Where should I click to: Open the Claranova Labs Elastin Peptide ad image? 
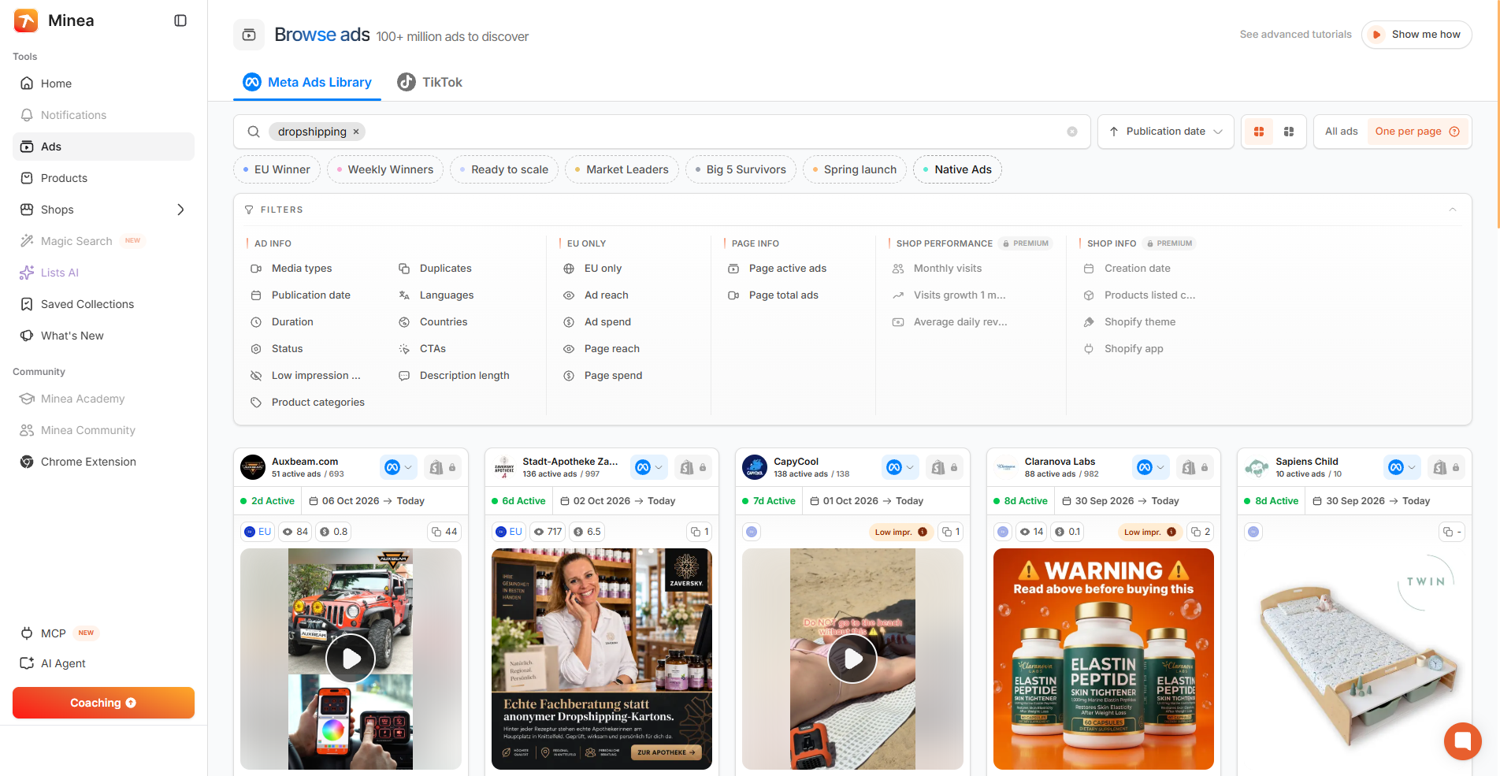point(1103,659)
